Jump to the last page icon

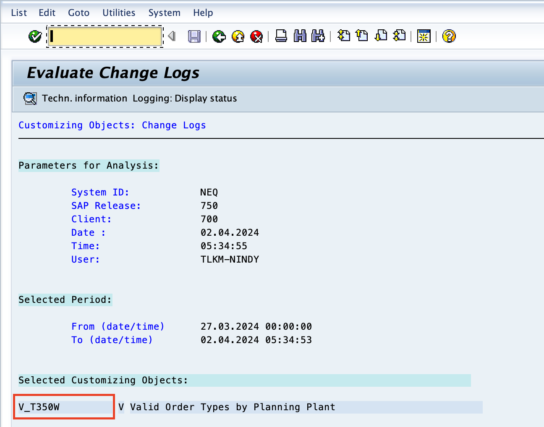(x=399, y=36)
